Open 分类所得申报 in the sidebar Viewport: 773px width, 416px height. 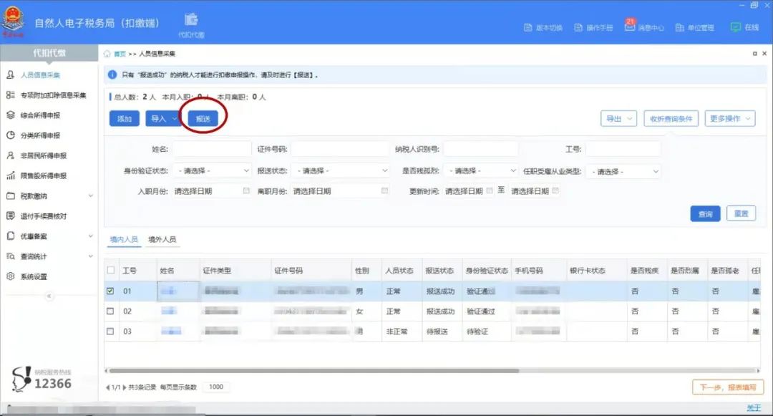point(39,135)
